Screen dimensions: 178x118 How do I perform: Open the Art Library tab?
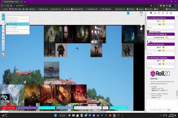pos(155,13)
